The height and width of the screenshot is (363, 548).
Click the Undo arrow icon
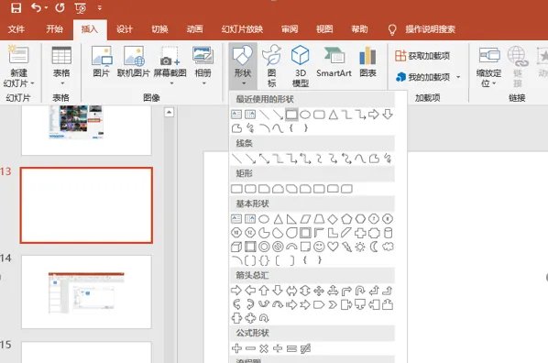pyautogui.click(x=36, y=7)
